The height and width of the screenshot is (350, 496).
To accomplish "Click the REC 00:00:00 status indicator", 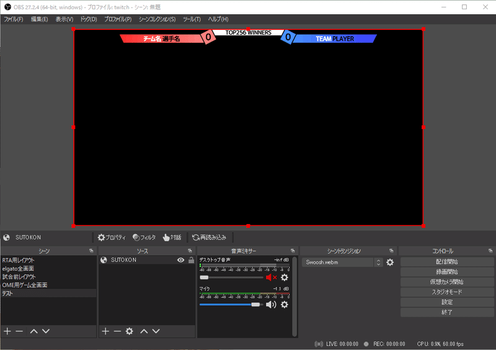I will 384,344.
